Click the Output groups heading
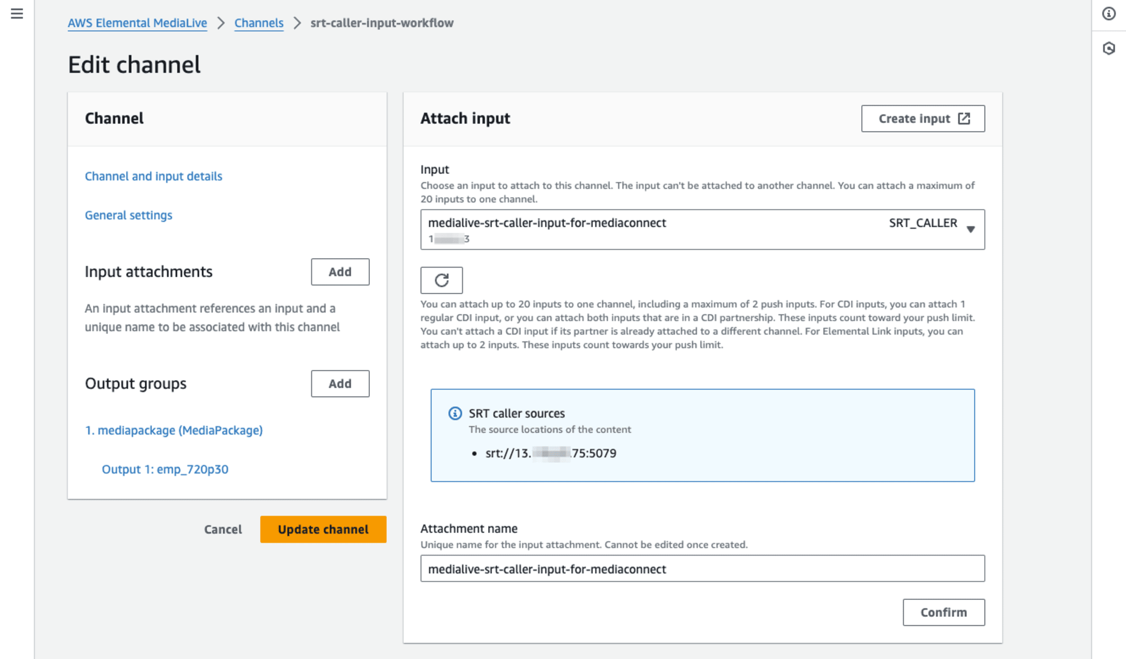 (x=136, y=383)
